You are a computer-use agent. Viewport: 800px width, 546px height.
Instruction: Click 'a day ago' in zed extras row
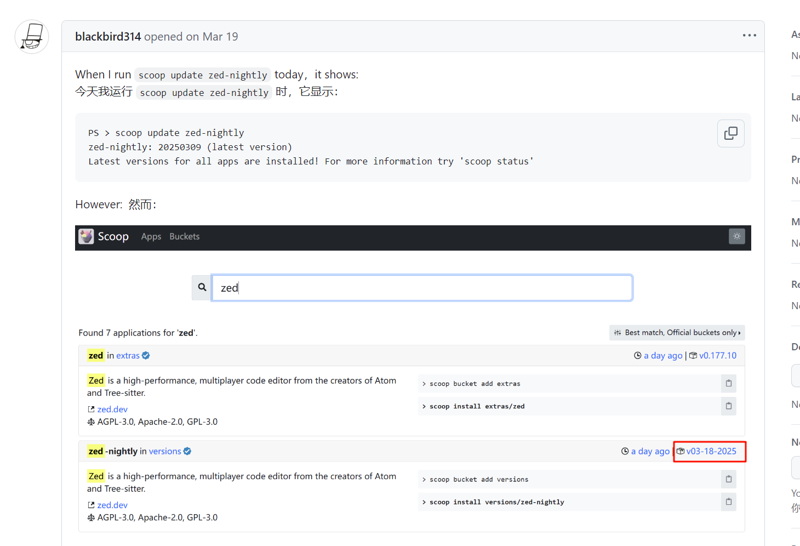(x=663, y=356)
